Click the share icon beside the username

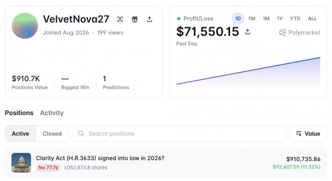coord(149,19)
